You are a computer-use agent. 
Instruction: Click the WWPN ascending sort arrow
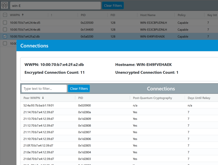click(x=23, y=15)
